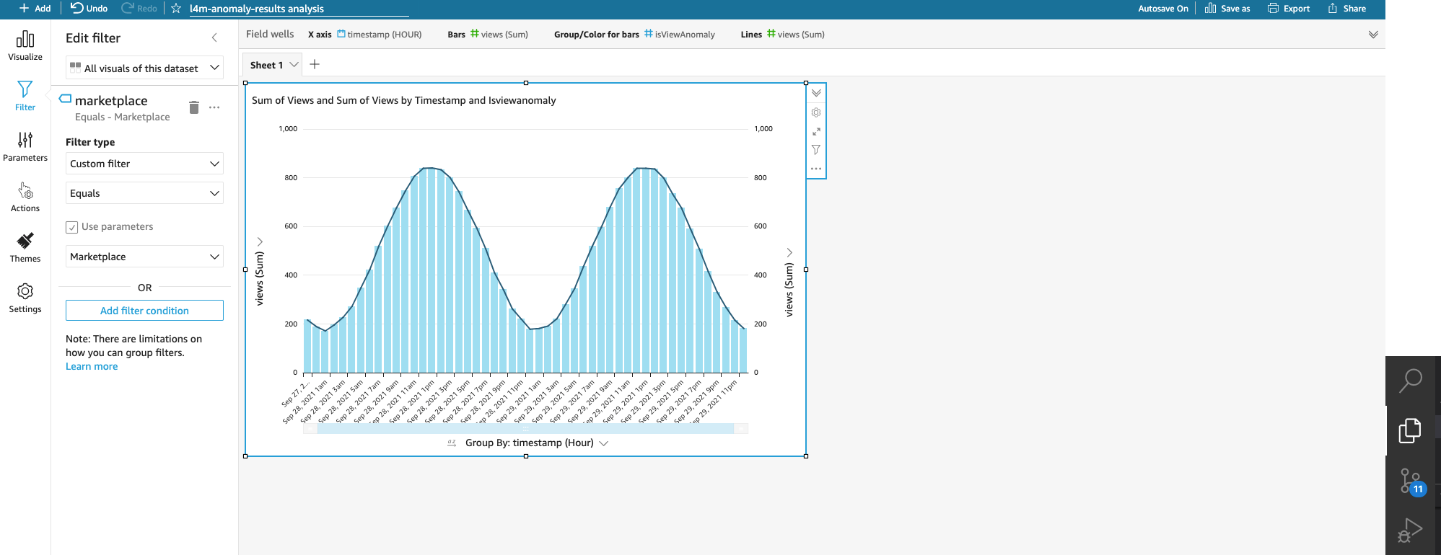Open the Visualize panel
Image resolution: width=1441 pixels, height=555 pixels.
(x=25, y=45)
